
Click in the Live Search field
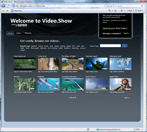coord(127,6)
